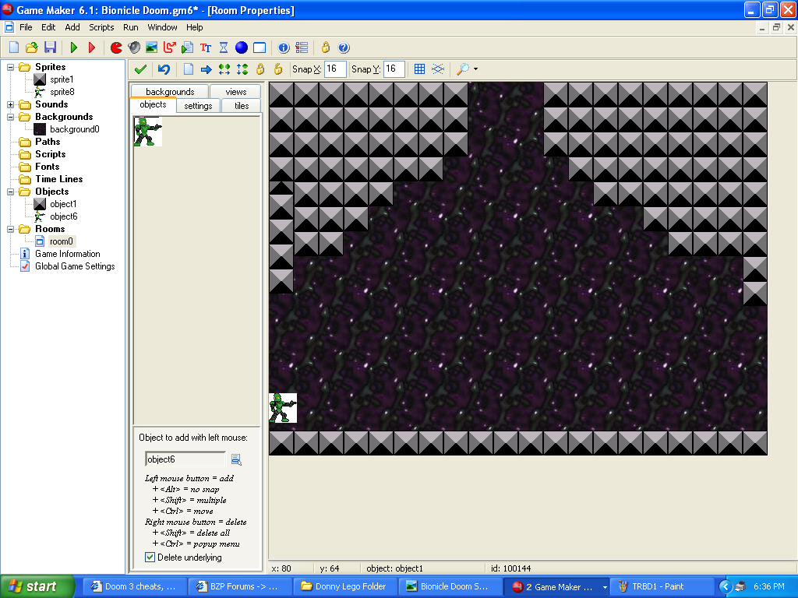This screenshot has height=598, width=798.
Task: Open Game Information tree entry
Action: click(x=67, y=254)
